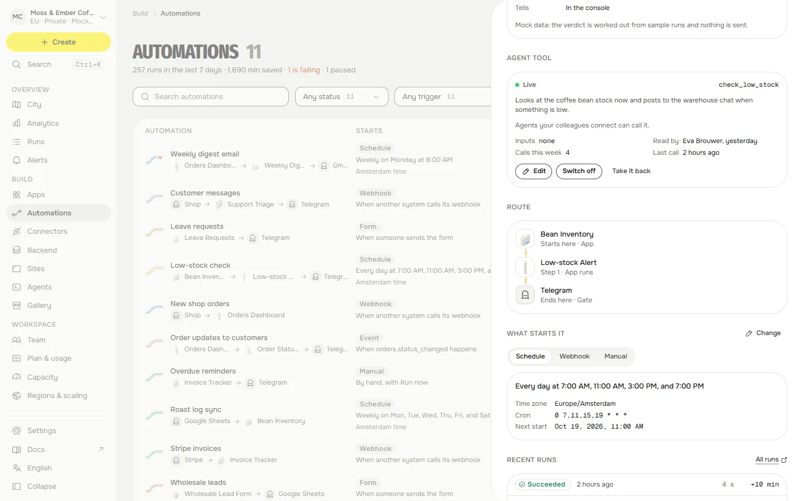
Task: Select the Manual trigger tab
Action: (616, 357)
